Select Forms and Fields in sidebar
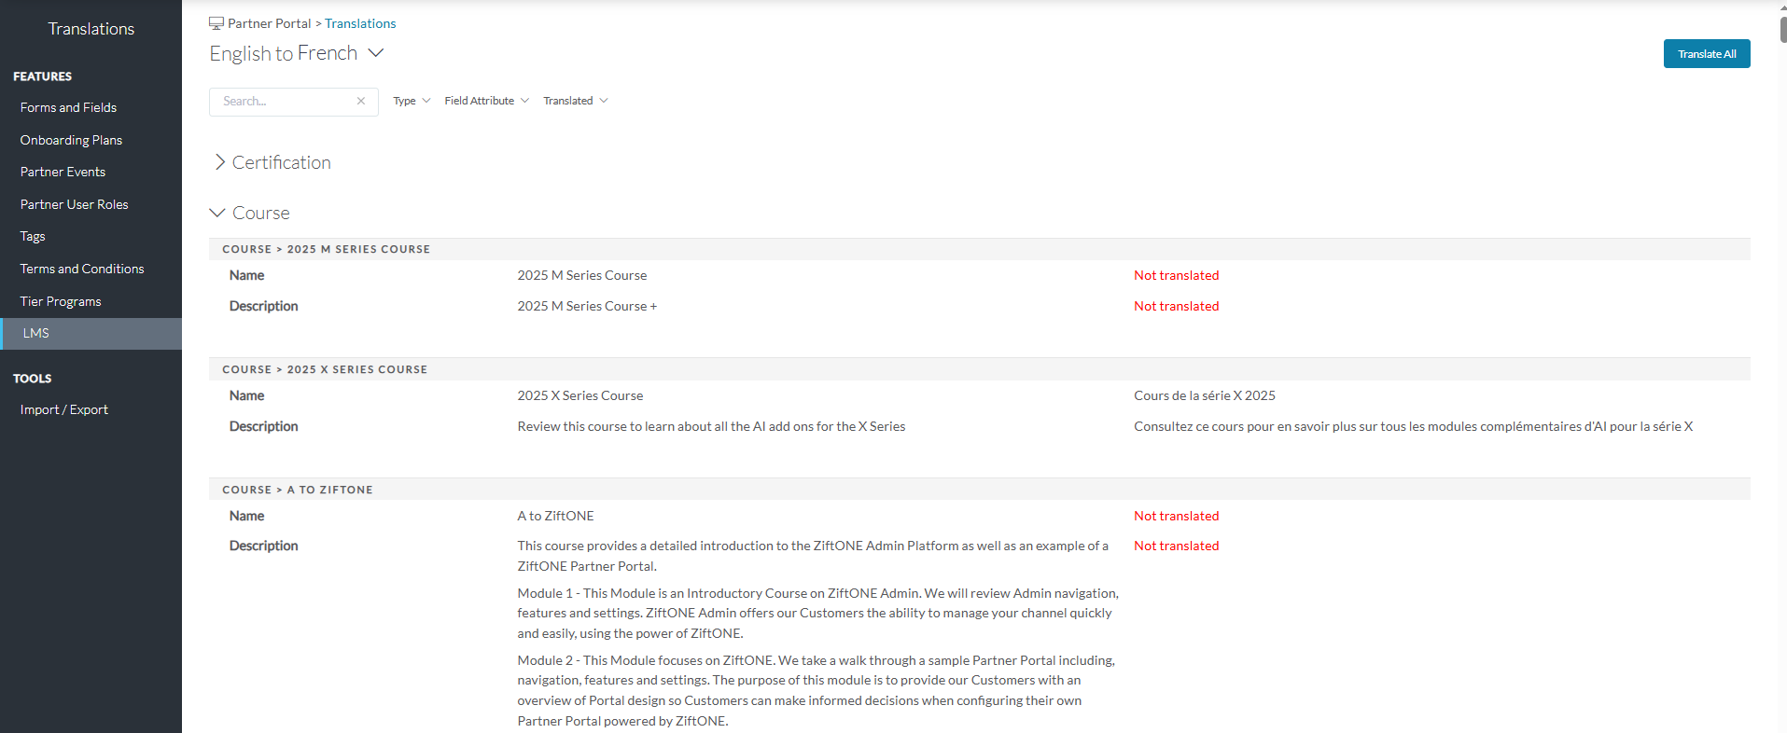 coord(68,107)
